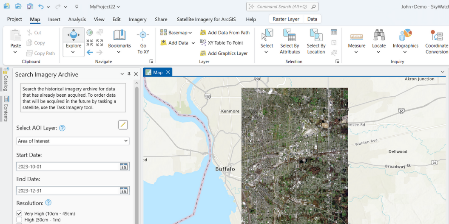
Task: Customize the quick access toolbar dropdown
Action: tap(77, 6)
